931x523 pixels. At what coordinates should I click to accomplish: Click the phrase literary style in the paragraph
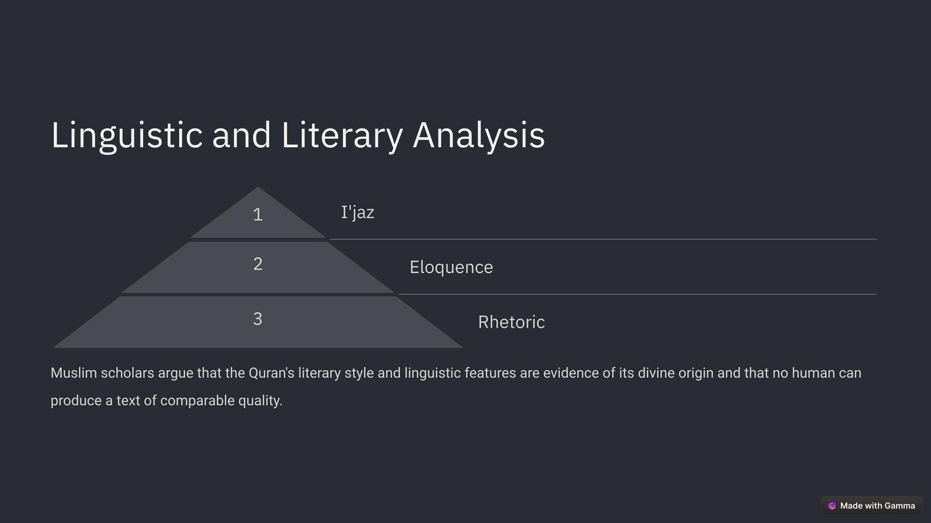click(x=335, y=373)
